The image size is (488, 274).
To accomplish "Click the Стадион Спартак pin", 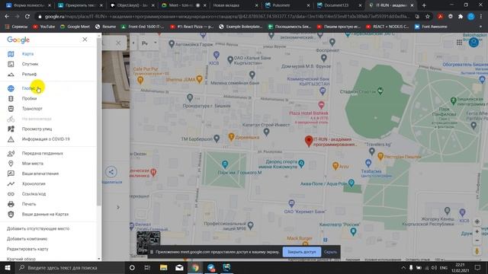I will (x=380, y=91).
